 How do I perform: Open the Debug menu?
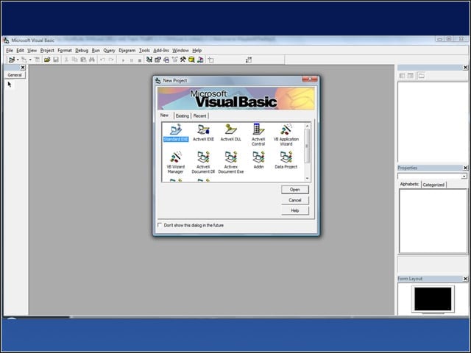pos(82,51)
